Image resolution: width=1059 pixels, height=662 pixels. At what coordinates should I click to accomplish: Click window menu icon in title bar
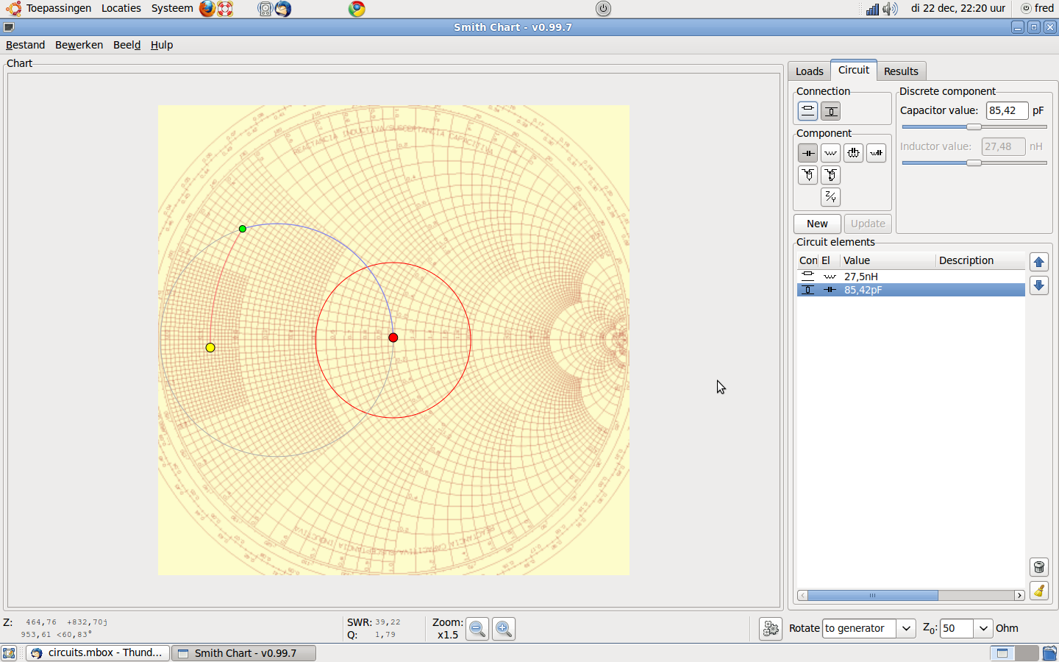(9, 27)
